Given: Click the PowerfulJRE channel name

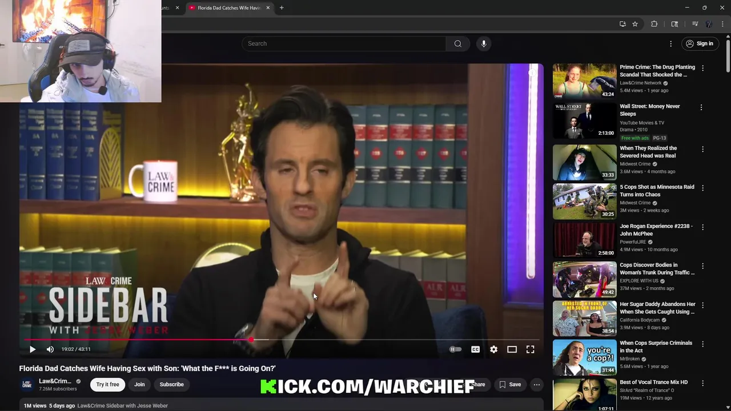Looking at the screenshot, I should [632, 242].
